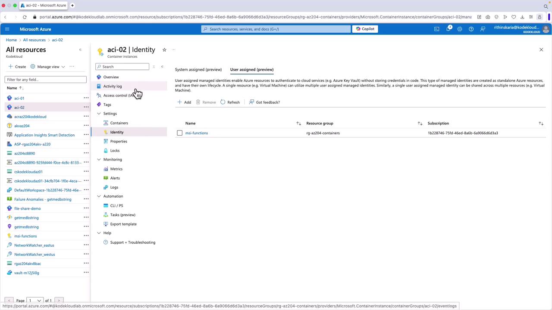This screenshot has width=552, height=310.
Task: Click the resource menu Search box
Action: pyautogui.click(x=122, y=67)
